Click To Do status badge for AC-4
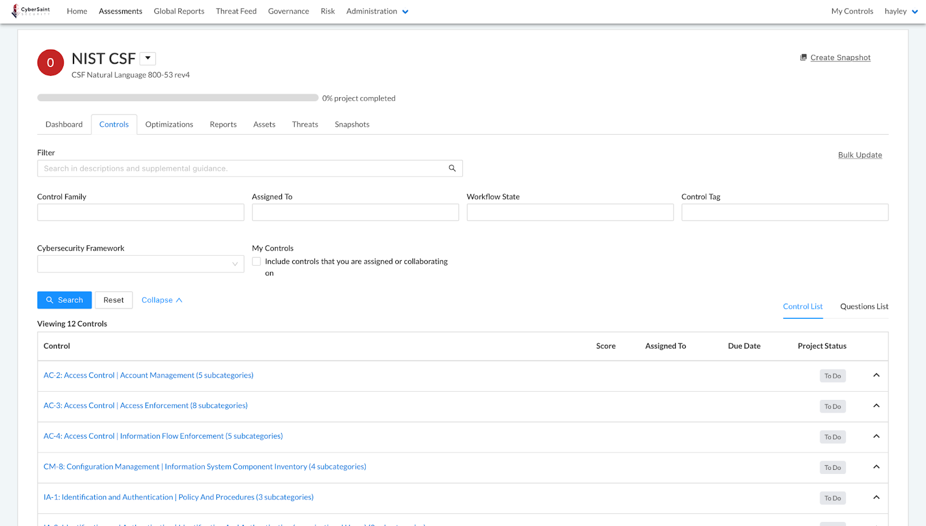 (x=833, y=437)
